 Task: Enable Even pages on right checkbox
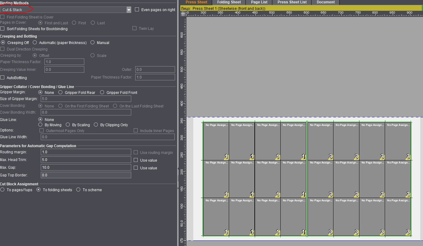[x=137, y=10]
